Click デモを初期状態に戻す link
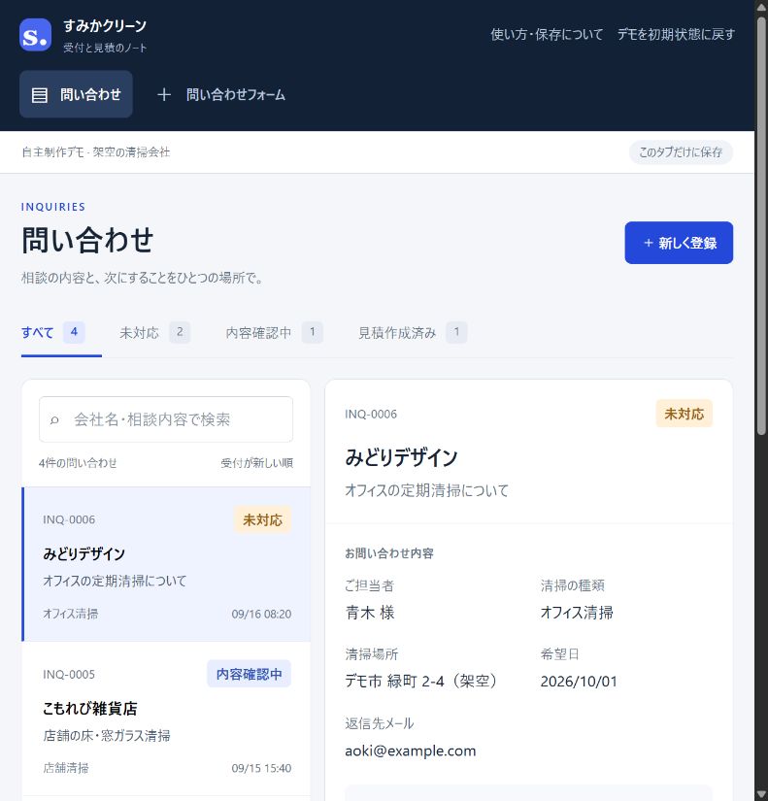The width and height of the screenshot is (768, 801). [676, 34]
